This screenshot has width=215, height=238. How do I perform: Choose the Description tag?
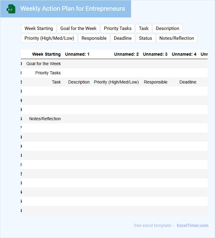tap(168, 28)
